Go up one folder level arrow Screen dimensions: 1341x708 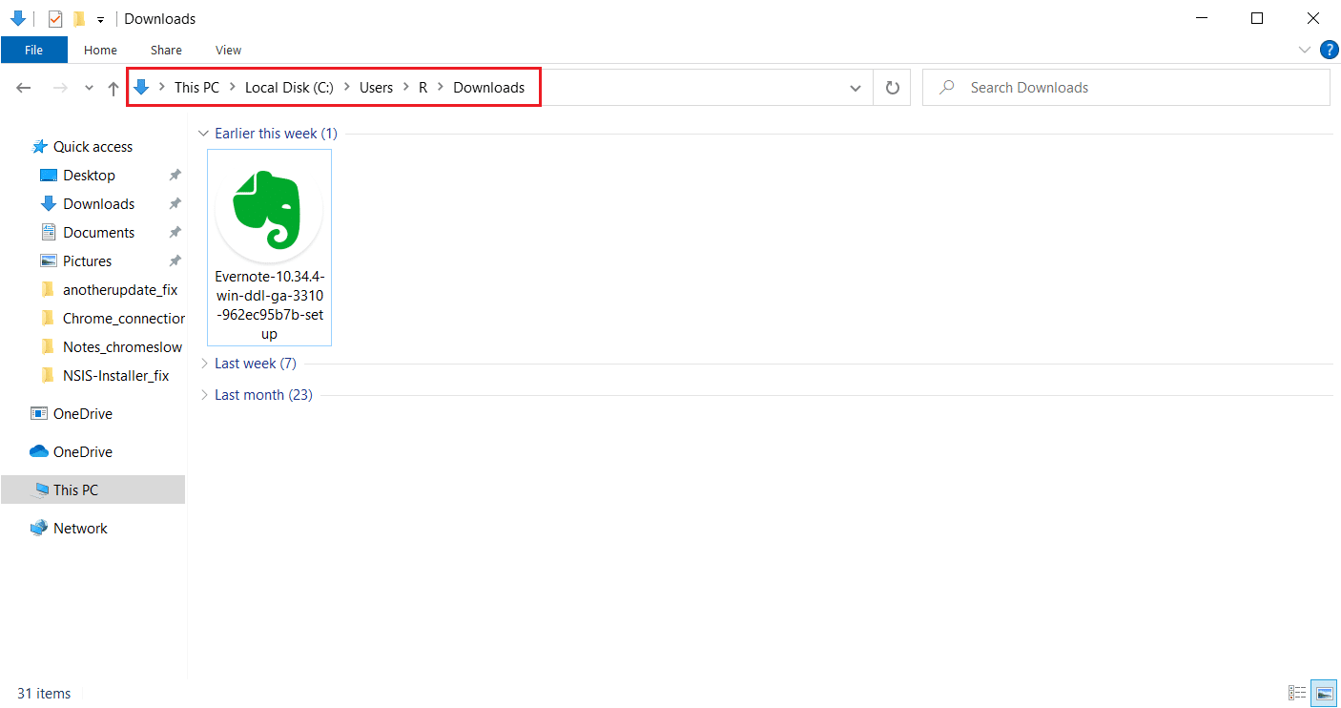[113, 88]
